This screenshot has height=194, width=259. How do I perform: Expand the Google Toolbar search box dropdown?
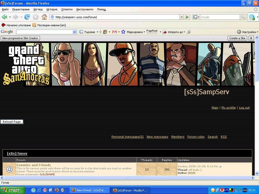pyautogui.click(x=74, y=32)
